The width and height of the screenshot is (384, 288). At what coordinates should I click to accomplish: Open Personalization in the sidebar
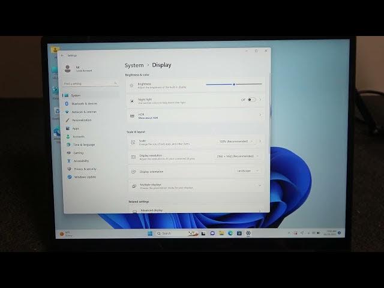[82, 120]
